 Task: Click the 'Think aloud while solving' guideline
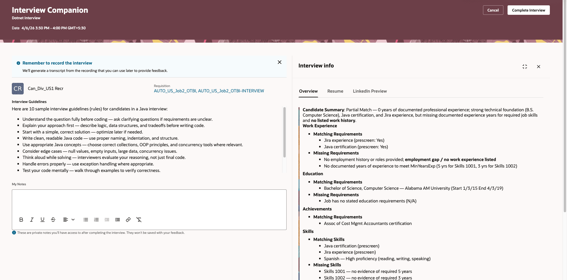(104, 157)
